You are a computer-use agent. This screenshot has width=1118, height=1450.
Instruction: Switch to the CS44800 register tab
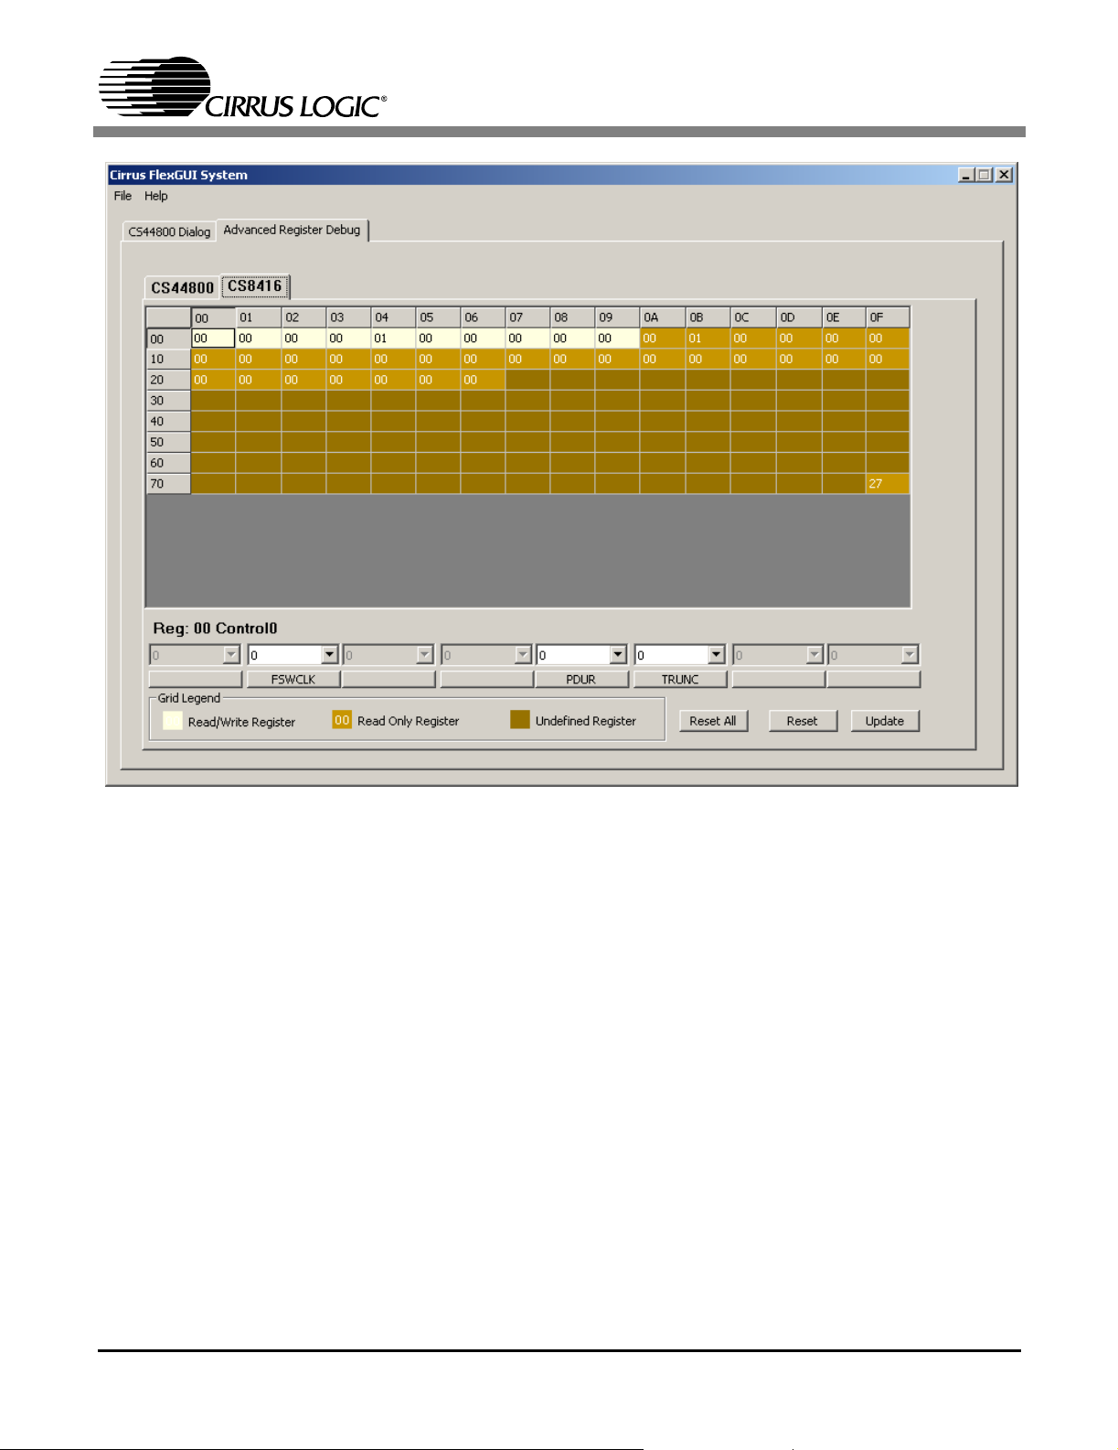click(182, 287)
